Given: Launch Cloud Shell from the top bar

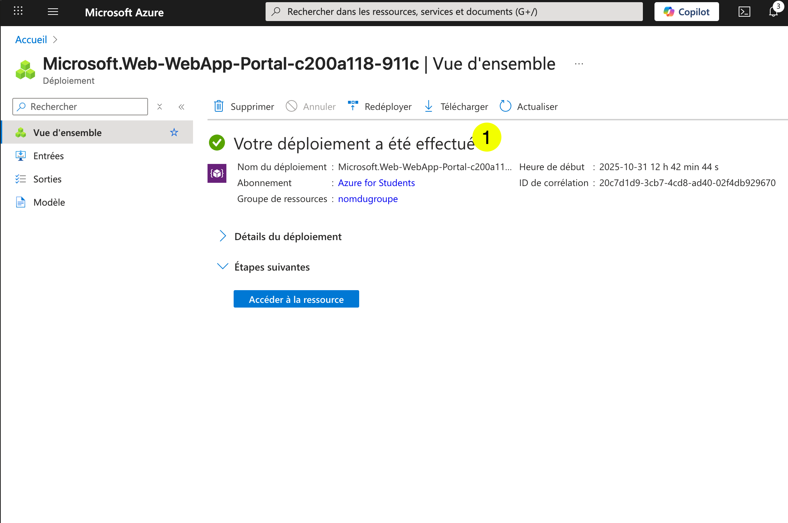Looking at the screenshot, I should pyautogui.click(x=745, y=11).
